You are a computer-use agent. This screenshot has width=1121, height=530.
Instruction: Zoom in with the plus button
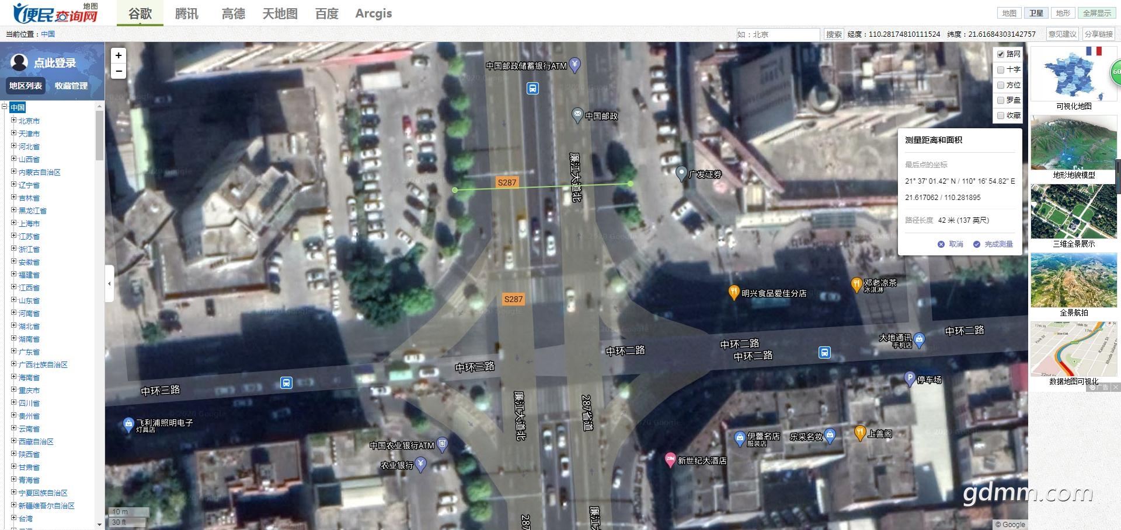[x=119, y=55]
